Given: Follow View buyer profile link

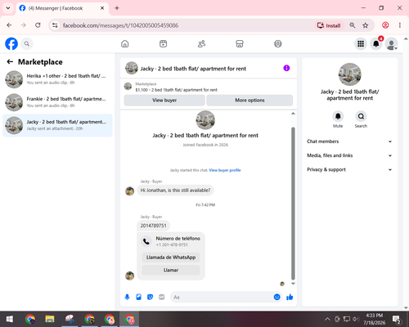Looking at the screenshot, I should click(225, 170).
